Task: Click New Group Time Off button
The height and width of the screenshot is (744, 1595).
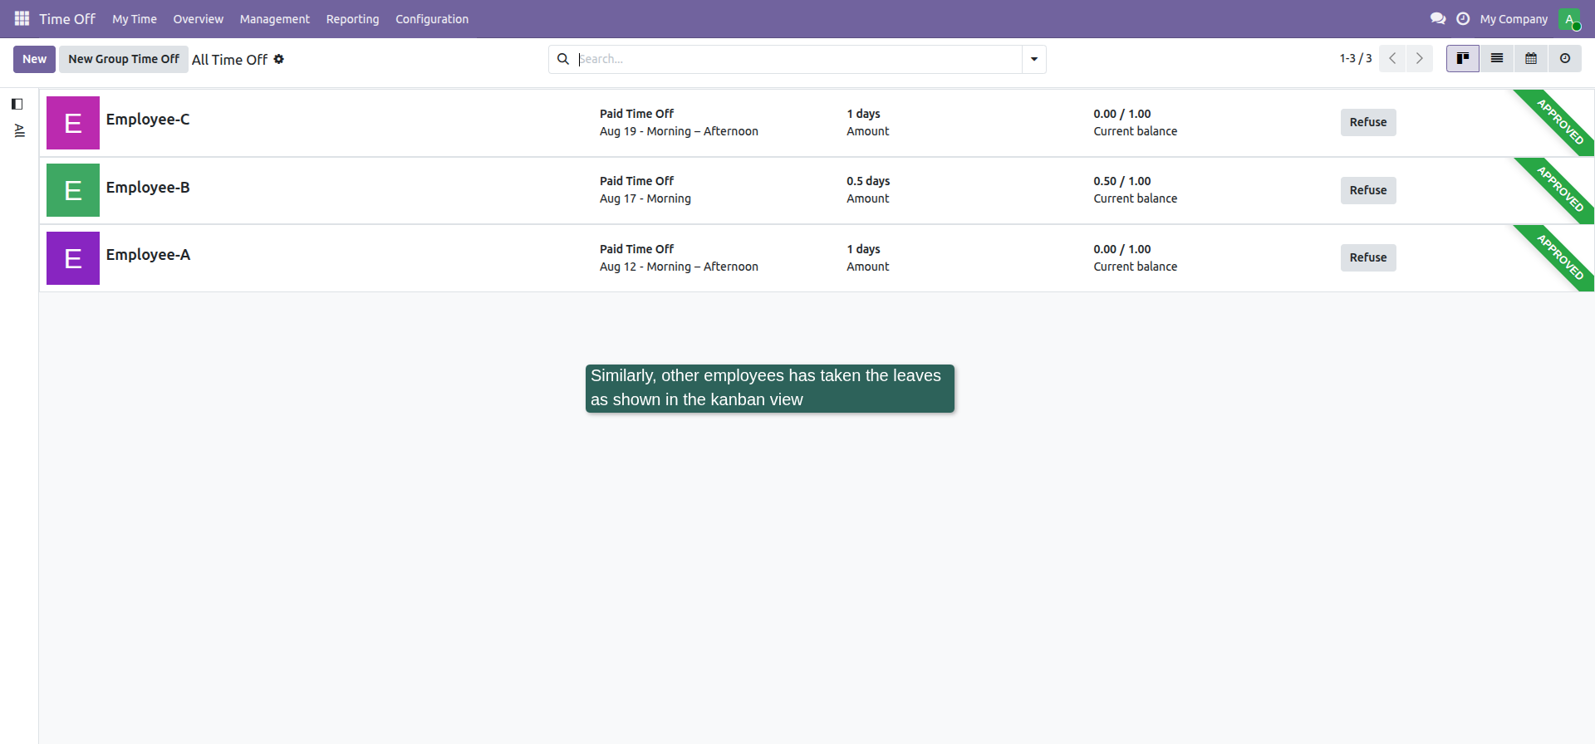Action: 124,59
